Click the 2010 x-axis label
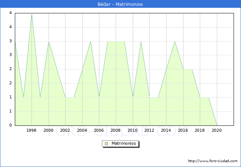The width and height of the screenshot is (241, 167). [133, 130]
